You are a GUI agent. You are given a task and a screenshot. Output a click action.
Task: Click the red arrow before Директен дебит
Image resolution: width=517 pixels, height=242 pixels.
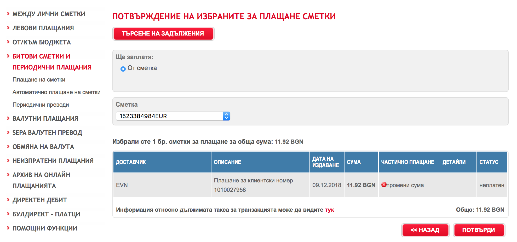pyautogui.click(x=8, y=200)
